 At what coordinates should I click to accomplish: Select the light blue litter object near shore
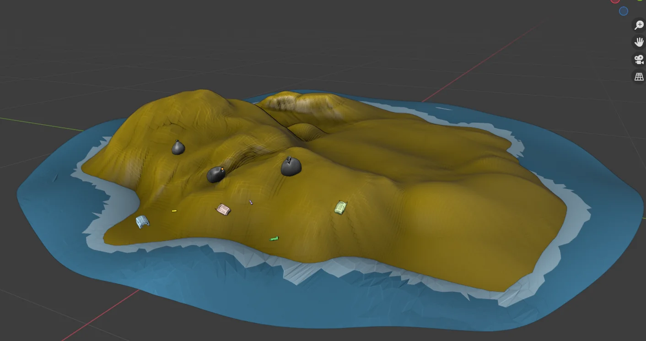143,222
